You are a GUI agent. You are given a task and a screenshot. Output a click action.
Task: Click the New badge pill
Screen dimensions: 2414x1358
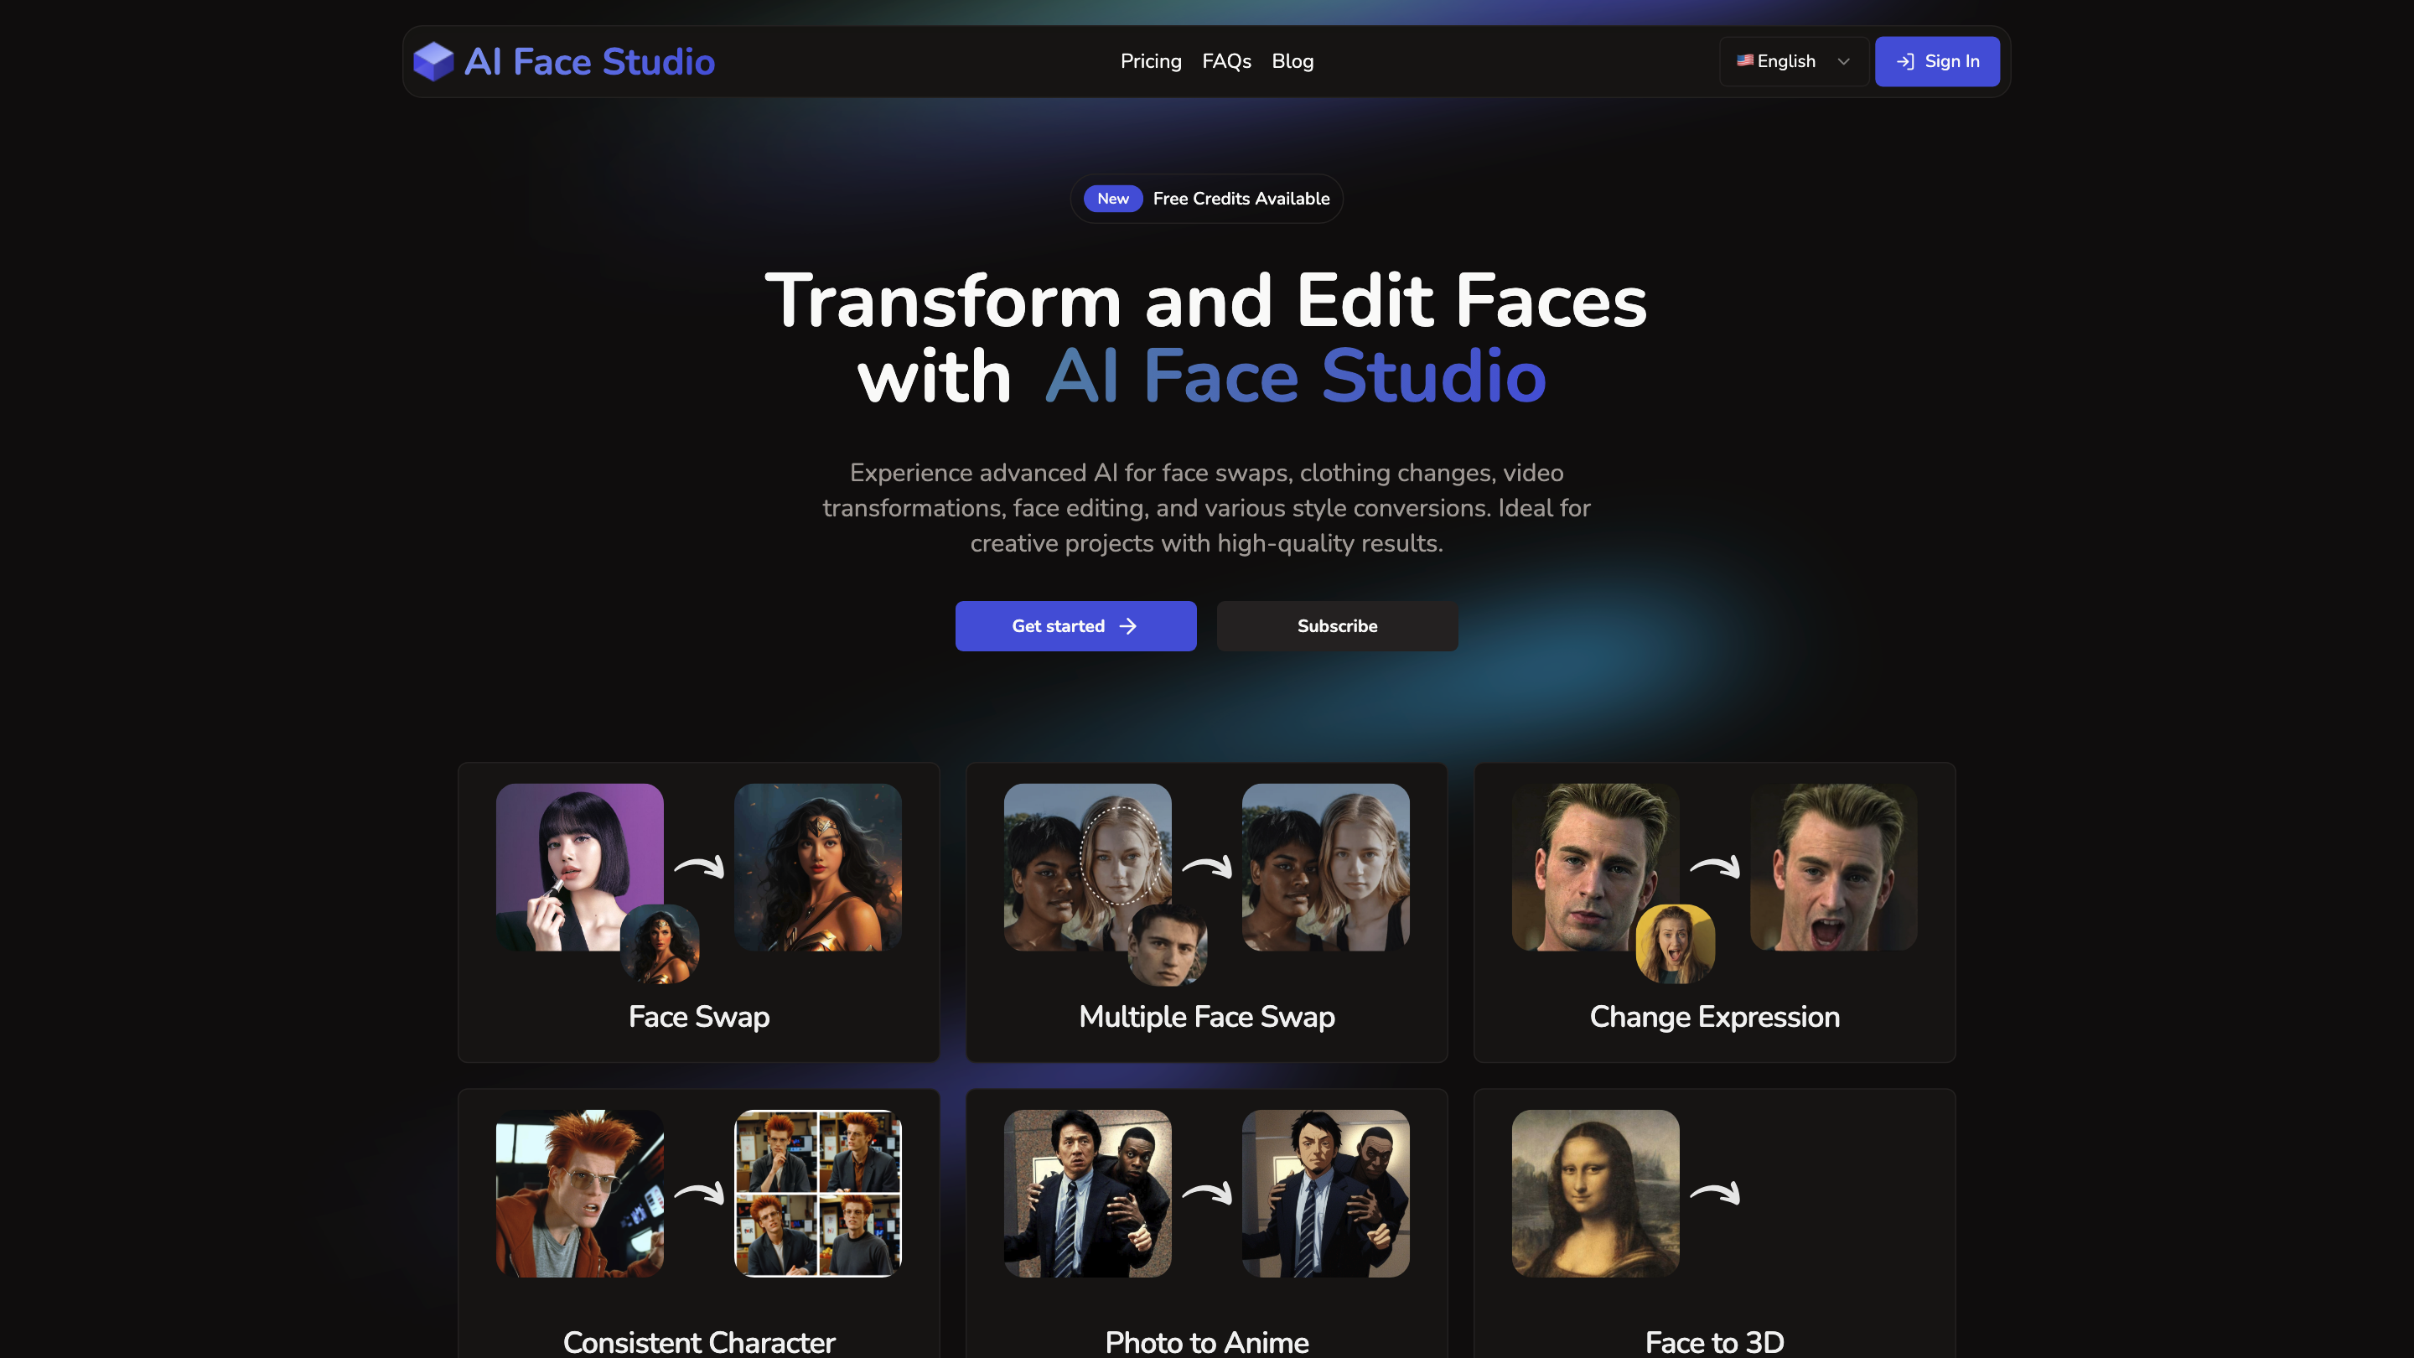coord(1112,199)
